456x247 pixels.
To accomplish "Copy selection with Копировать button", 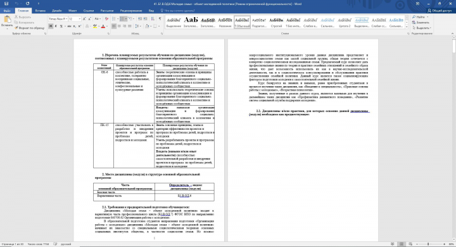I will coord(25,22).
